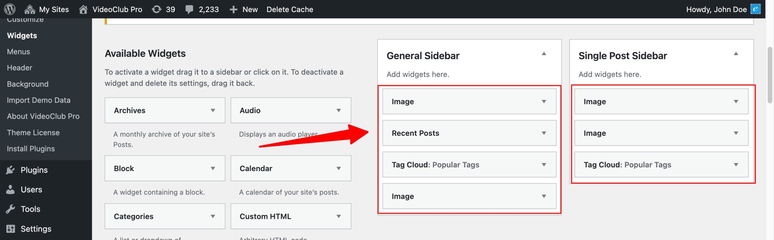Expand the Recent Posts widget
This screenshot has width=774, height=240.
click(x=544, y=133)
